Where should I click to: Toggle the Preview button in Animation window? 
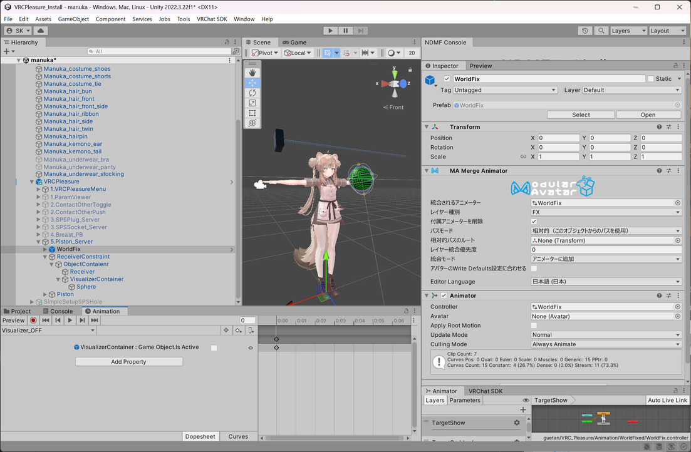pos(14,321)
